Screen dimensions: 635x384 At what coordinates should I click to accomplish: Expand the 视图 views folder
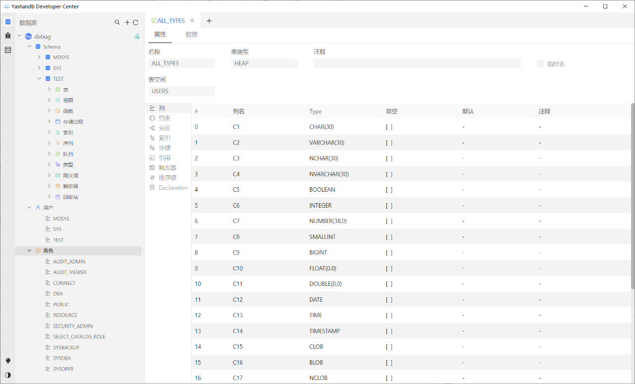[x=49, y=100]
